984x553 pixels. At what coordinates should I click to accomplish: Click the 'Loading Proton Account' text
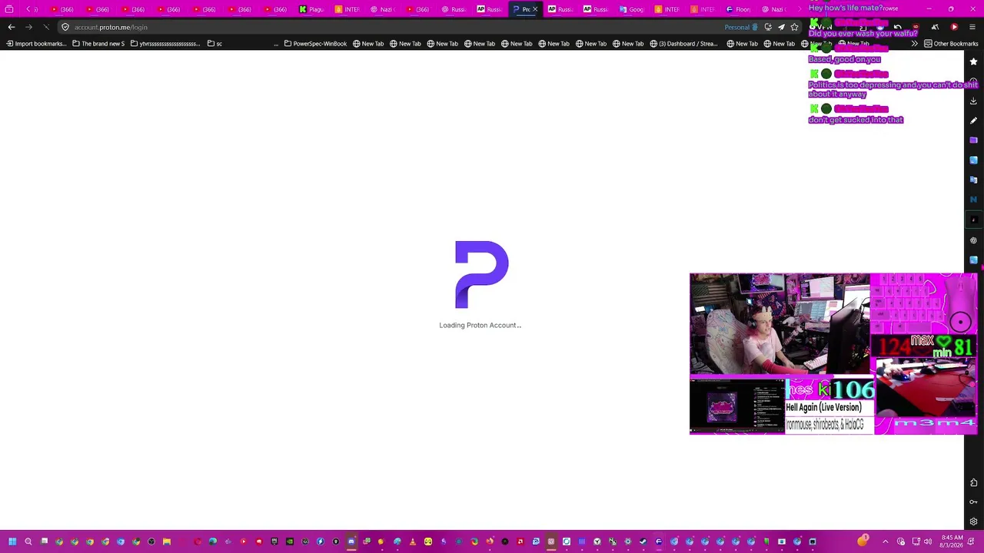pos(480,325)
